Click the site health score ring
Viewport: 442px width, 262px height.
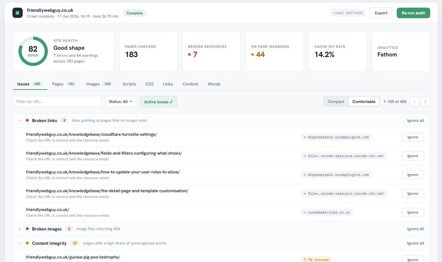click(33, 51)
